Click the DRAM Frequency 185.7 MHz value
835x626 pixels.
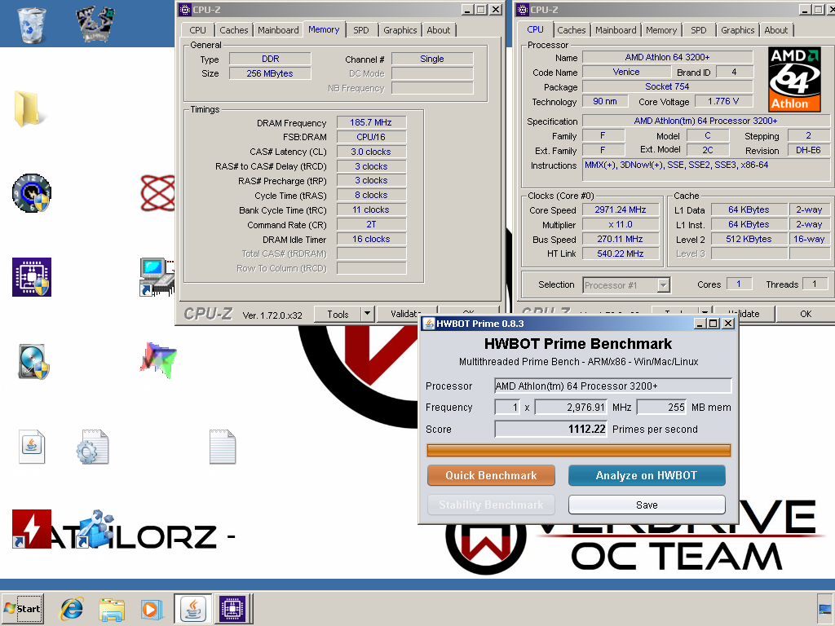pyautogui.click(x=371, y=122)
